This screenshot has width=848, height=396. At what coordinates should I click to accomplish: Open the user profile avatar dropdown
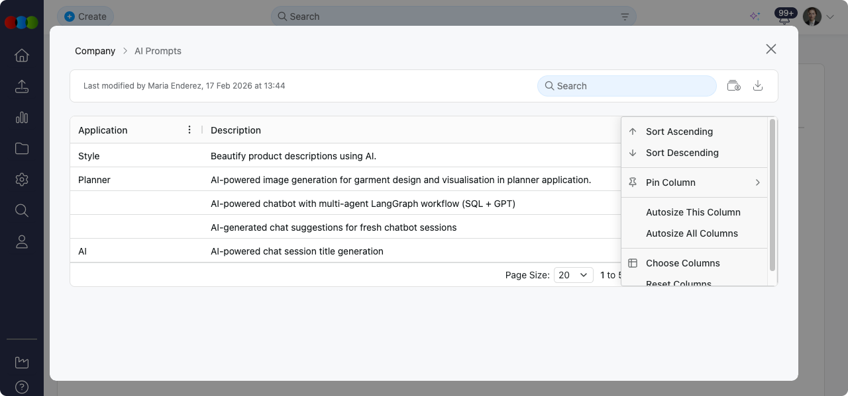pyautogui.click(x=818, y=17)
